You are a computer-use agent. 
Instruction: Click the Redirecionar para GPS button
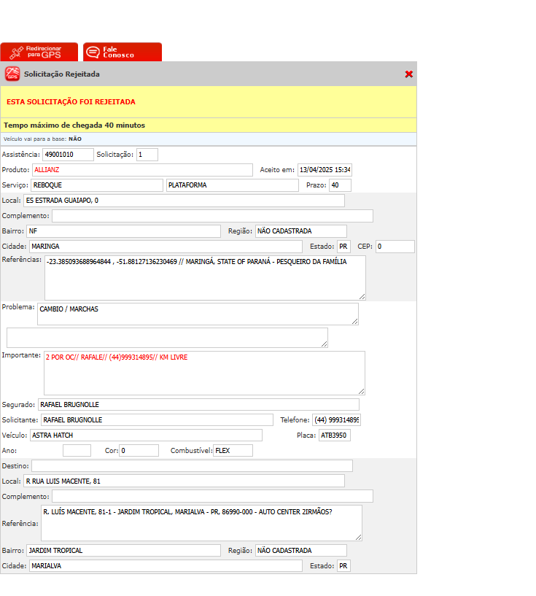tap(39, 53)
